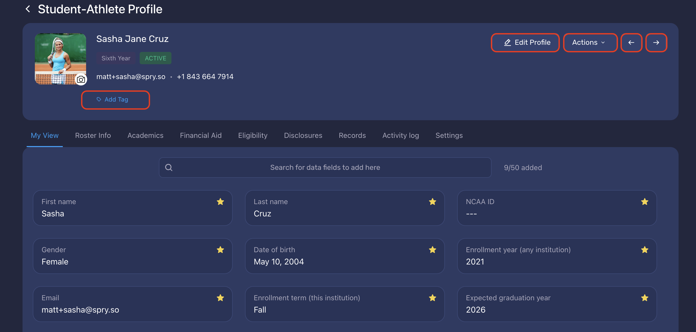Viewport: 696px width, 332px height.
Task: Click the May 10, 2004 value
Action: click(x=279, y=262)
